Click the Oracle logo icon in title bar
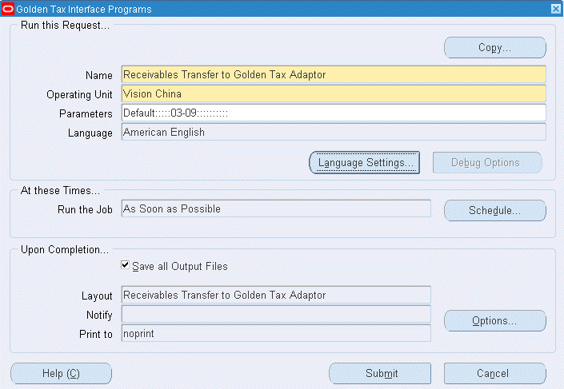The width and height of the screenshot is (564, 389). click(8, 9)
